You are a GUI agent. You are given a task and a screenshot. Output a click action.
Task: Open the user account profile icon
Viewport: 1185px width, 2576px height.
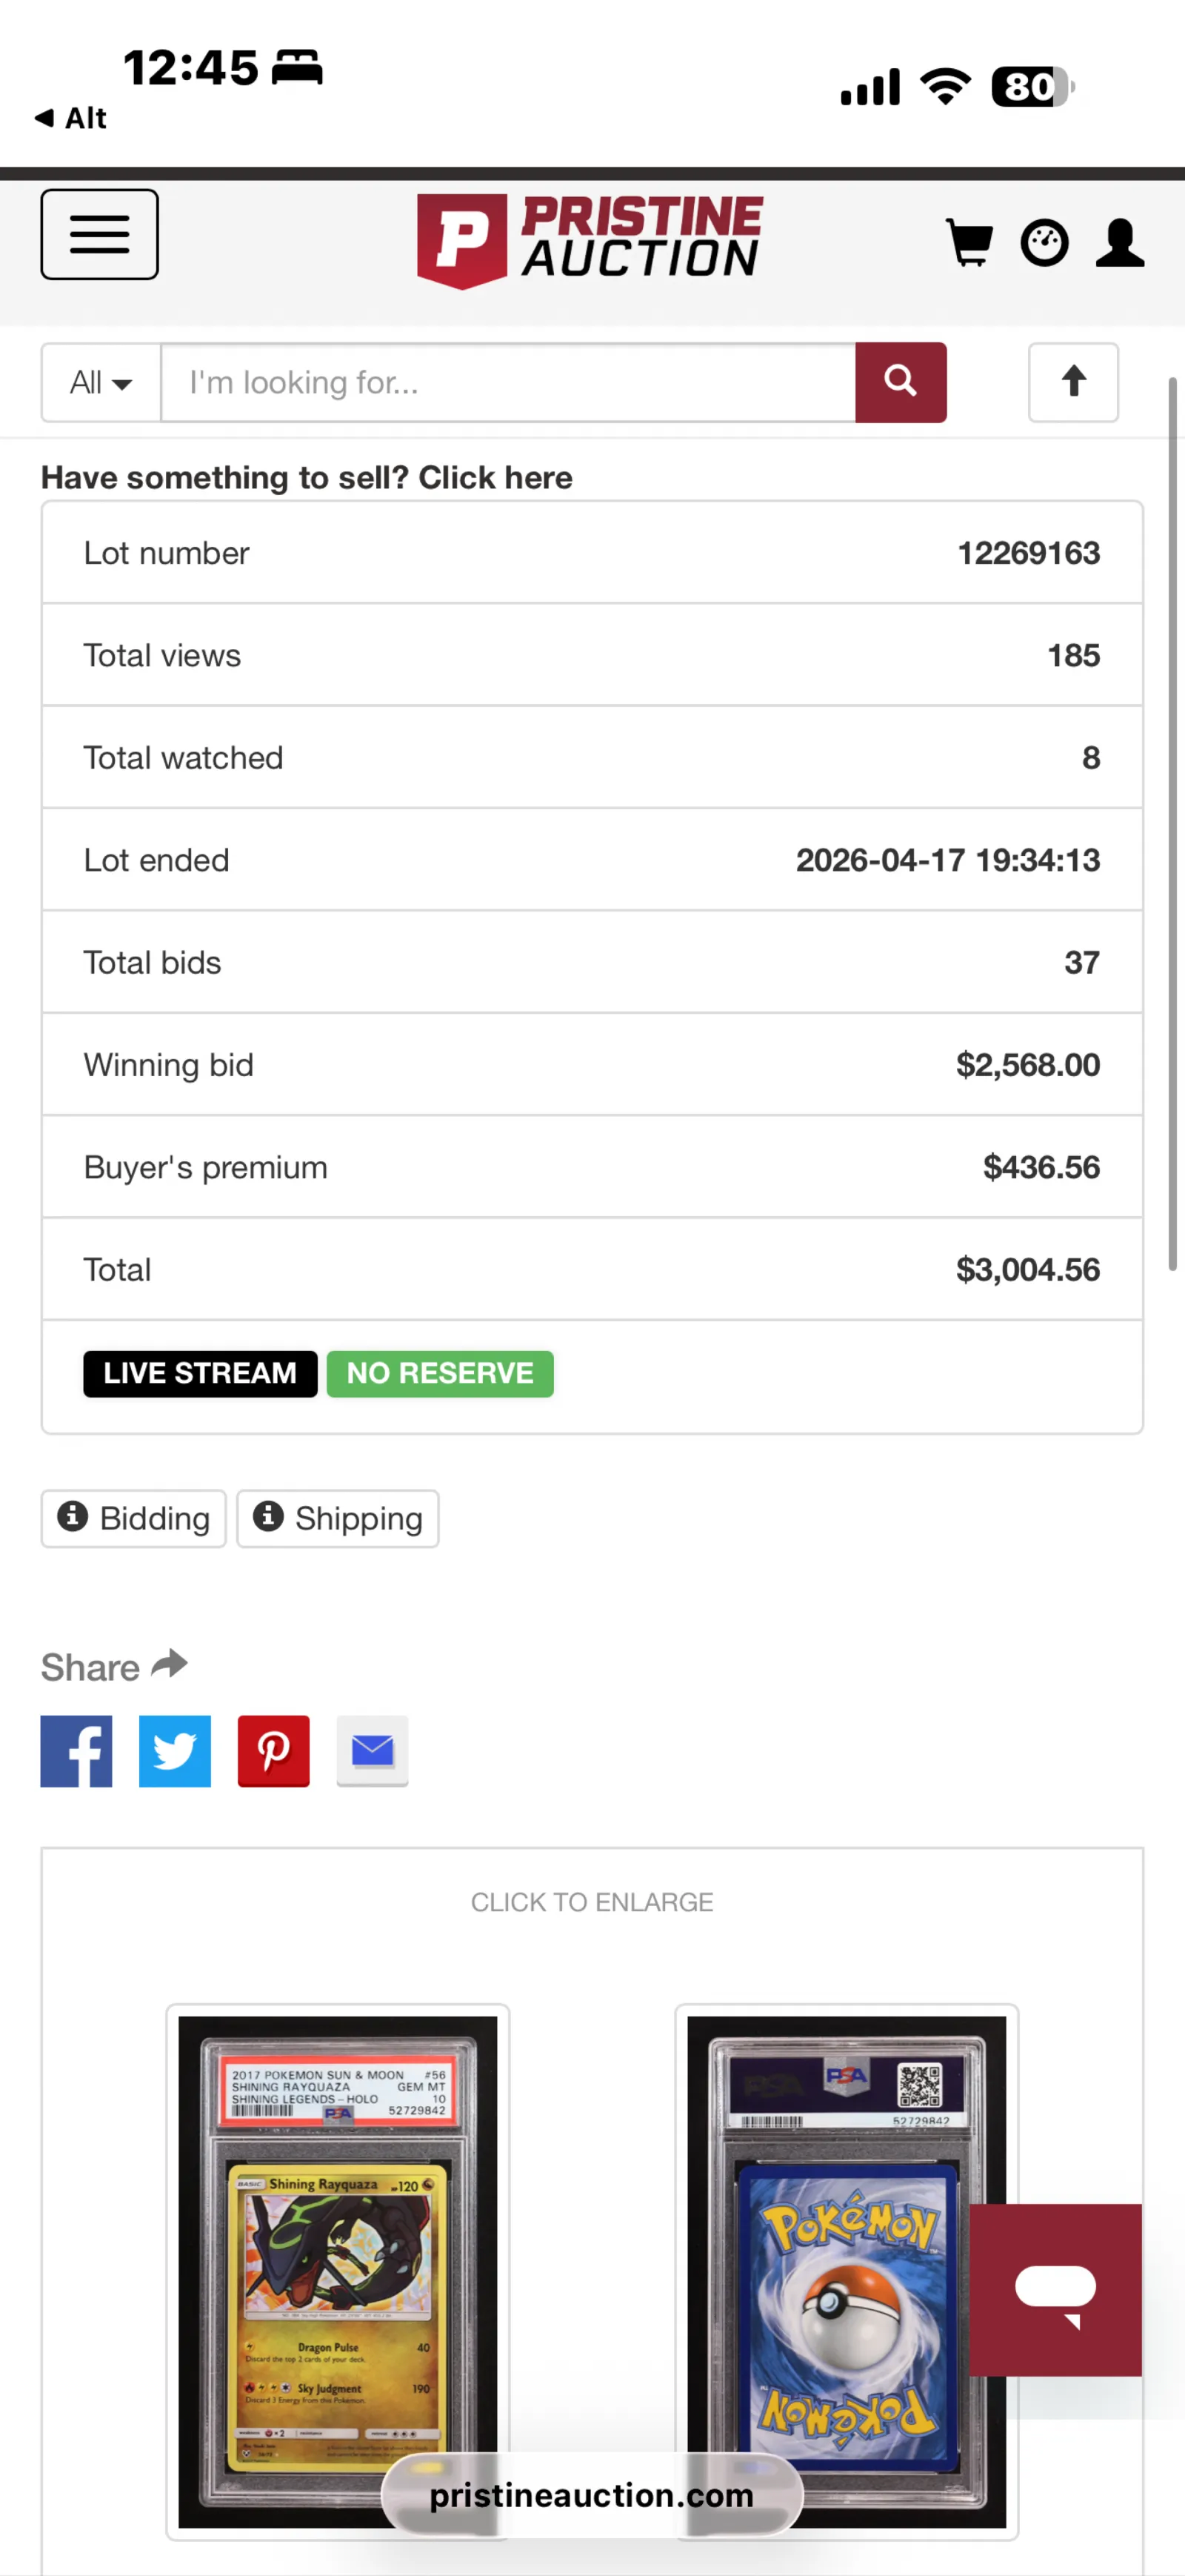(x=1119, y=242)
